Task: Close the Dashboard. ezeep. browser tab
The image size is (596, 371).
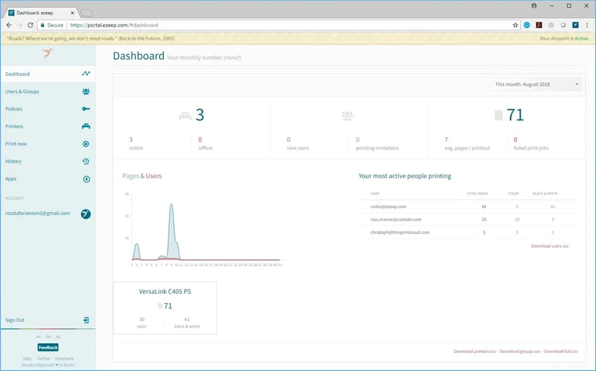Action: 72,13
